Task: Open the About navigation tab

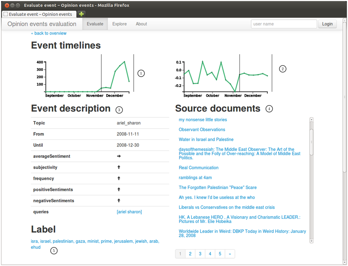Action: tap(141, 24)
